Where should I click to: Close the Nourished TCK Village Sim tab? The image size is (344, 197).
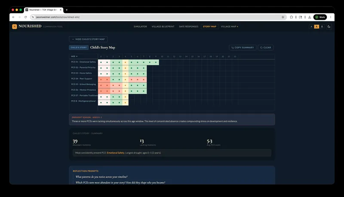pyautogui.click(x=61, y=10)
